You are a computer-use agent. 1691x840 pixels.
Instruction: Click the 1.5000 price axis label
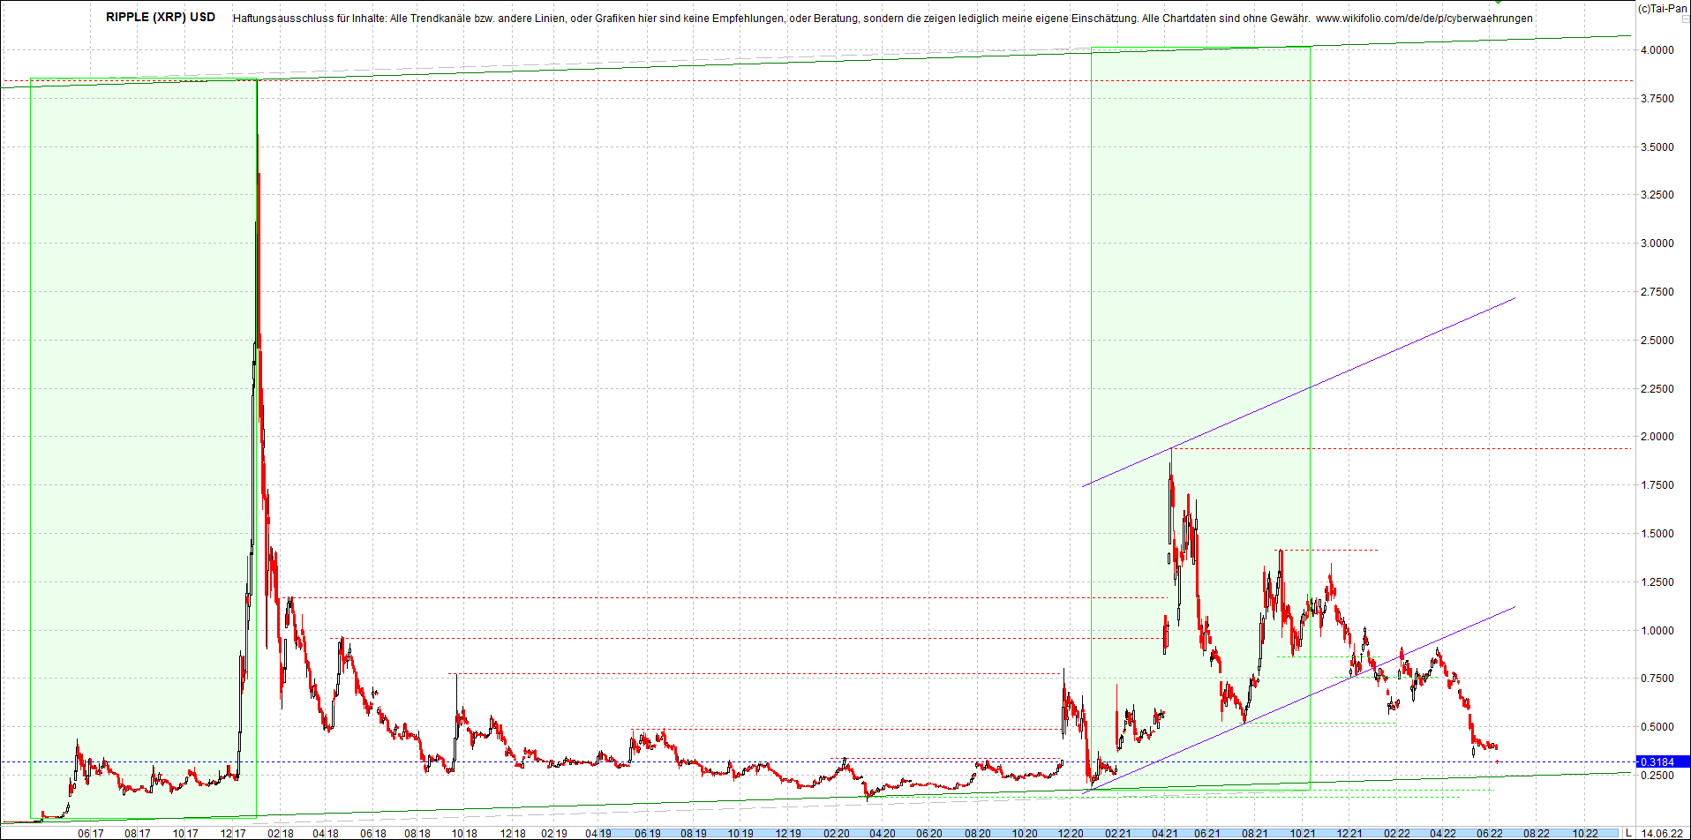tap(1657, 534)
